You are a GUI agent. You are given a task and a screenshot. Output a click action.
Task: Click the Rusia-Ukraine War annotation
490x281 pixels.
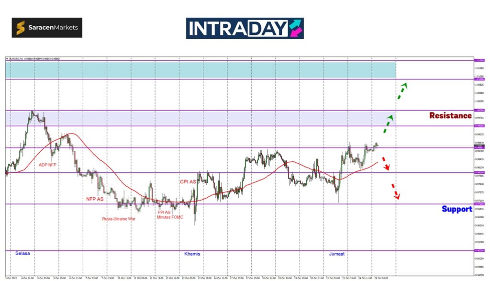coord(119,219)
